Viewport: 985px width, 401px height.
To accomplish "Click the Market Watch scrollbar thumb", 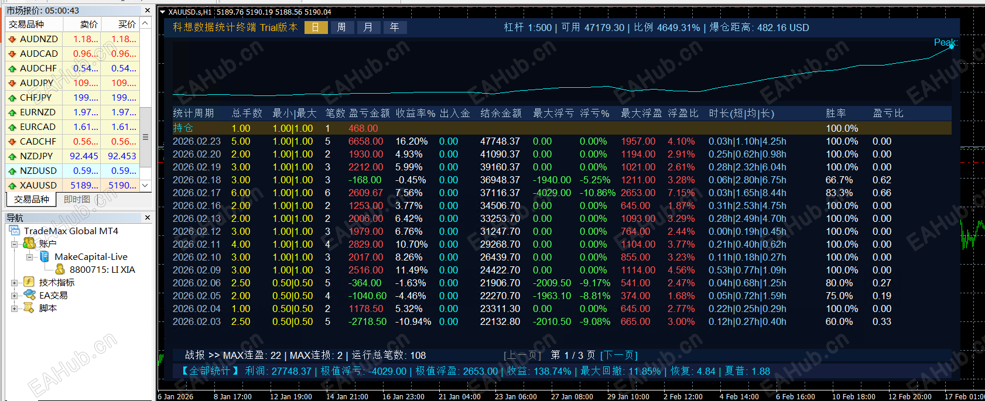I will (x=146, y=137).
